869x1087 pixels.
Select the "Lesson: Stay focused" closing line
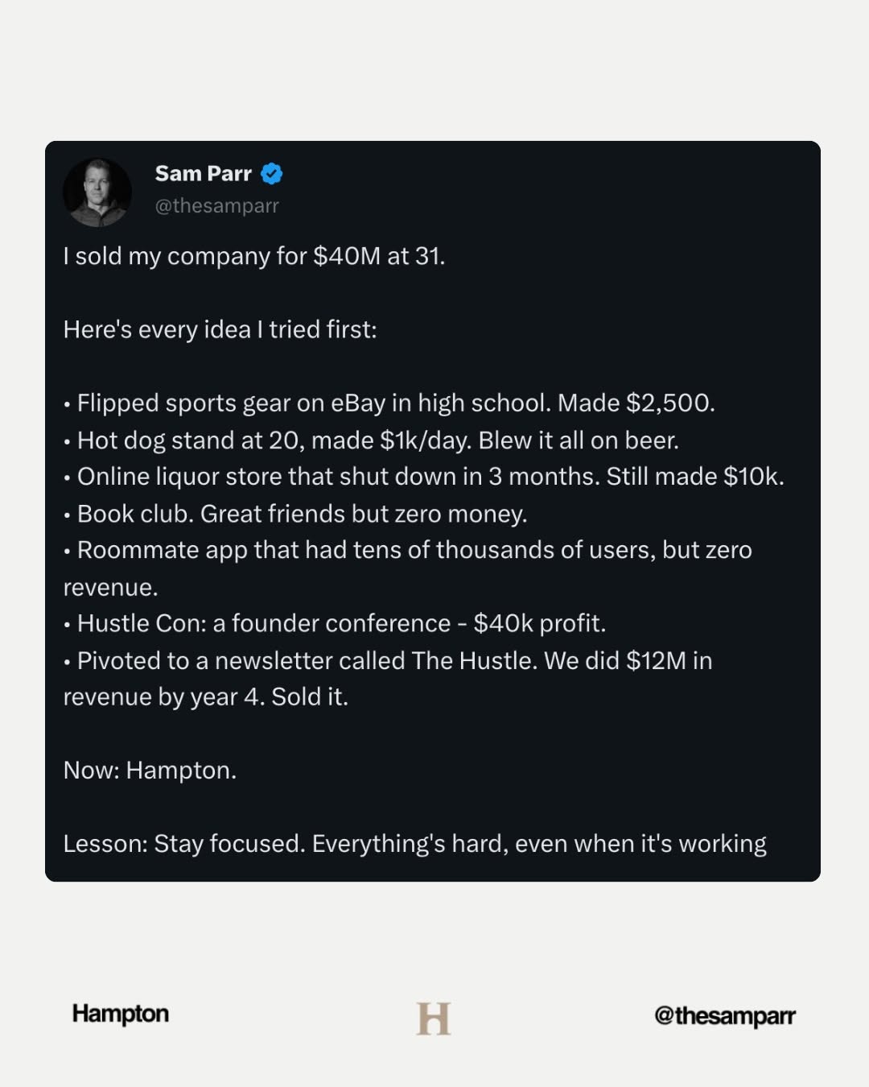(x=414, y=844)
